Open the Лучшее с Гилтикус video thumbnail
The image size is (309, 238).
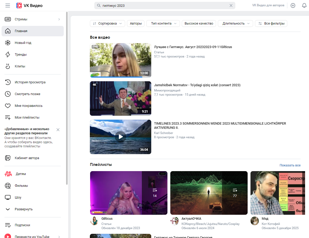pos(120,60)
